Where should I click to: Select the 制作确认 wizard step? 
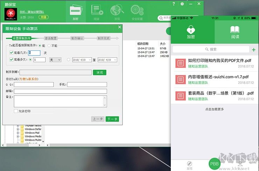tap(77, 38)
